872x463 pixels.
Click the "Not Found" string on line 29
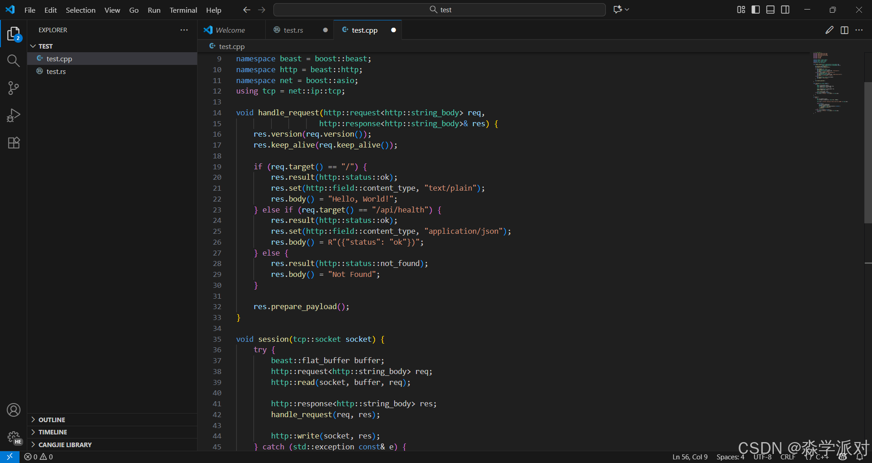tap(352, 274)
